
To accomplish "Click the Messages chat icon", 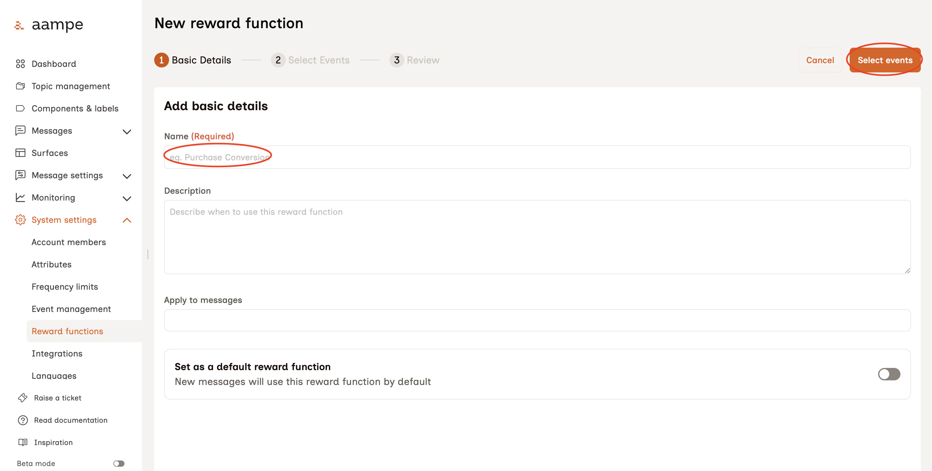I will (x=20, y=131).
